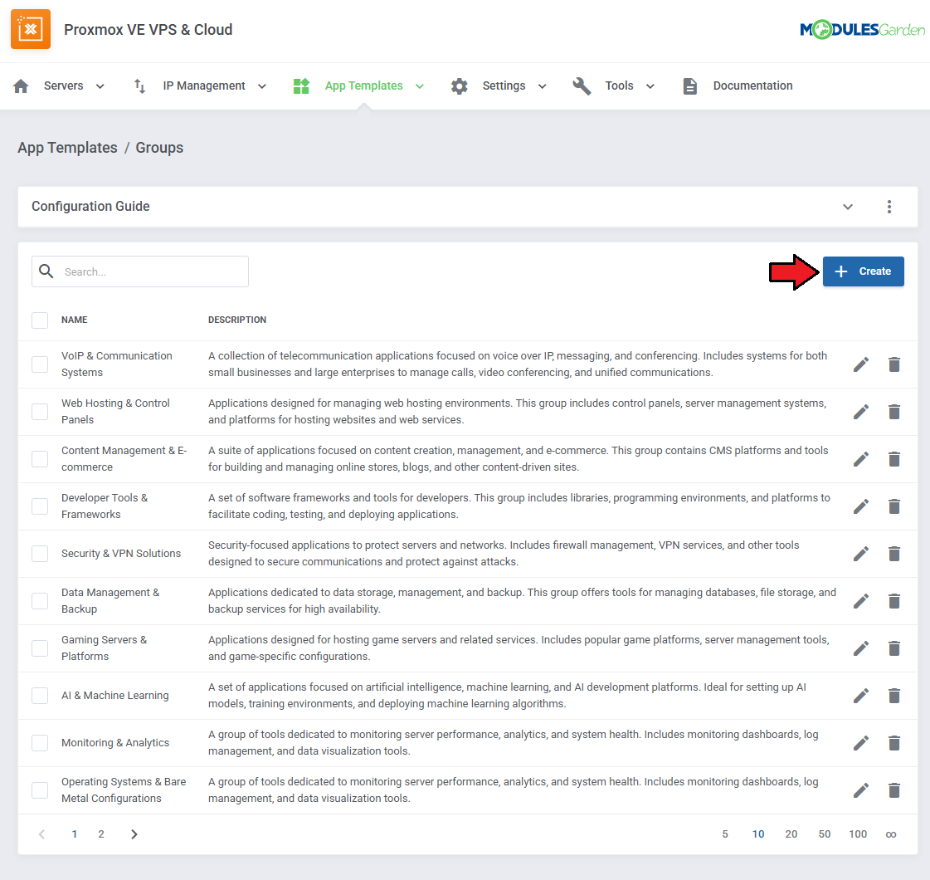The height and width of the screenshot is (880, 930).
Task: Check the Operating Systems & Bare Metal row
Action: [40, 790]
